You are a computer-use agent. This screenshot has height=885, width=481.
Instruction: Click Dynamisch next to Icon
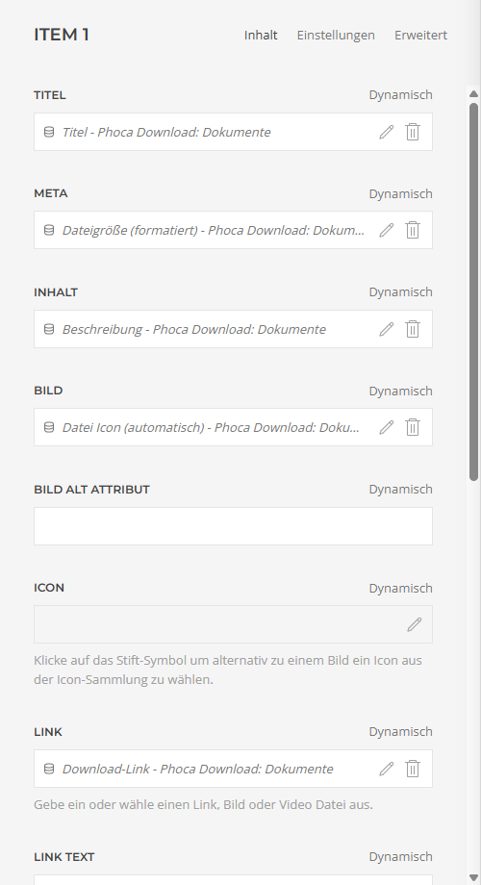click(x=401, y=588)
